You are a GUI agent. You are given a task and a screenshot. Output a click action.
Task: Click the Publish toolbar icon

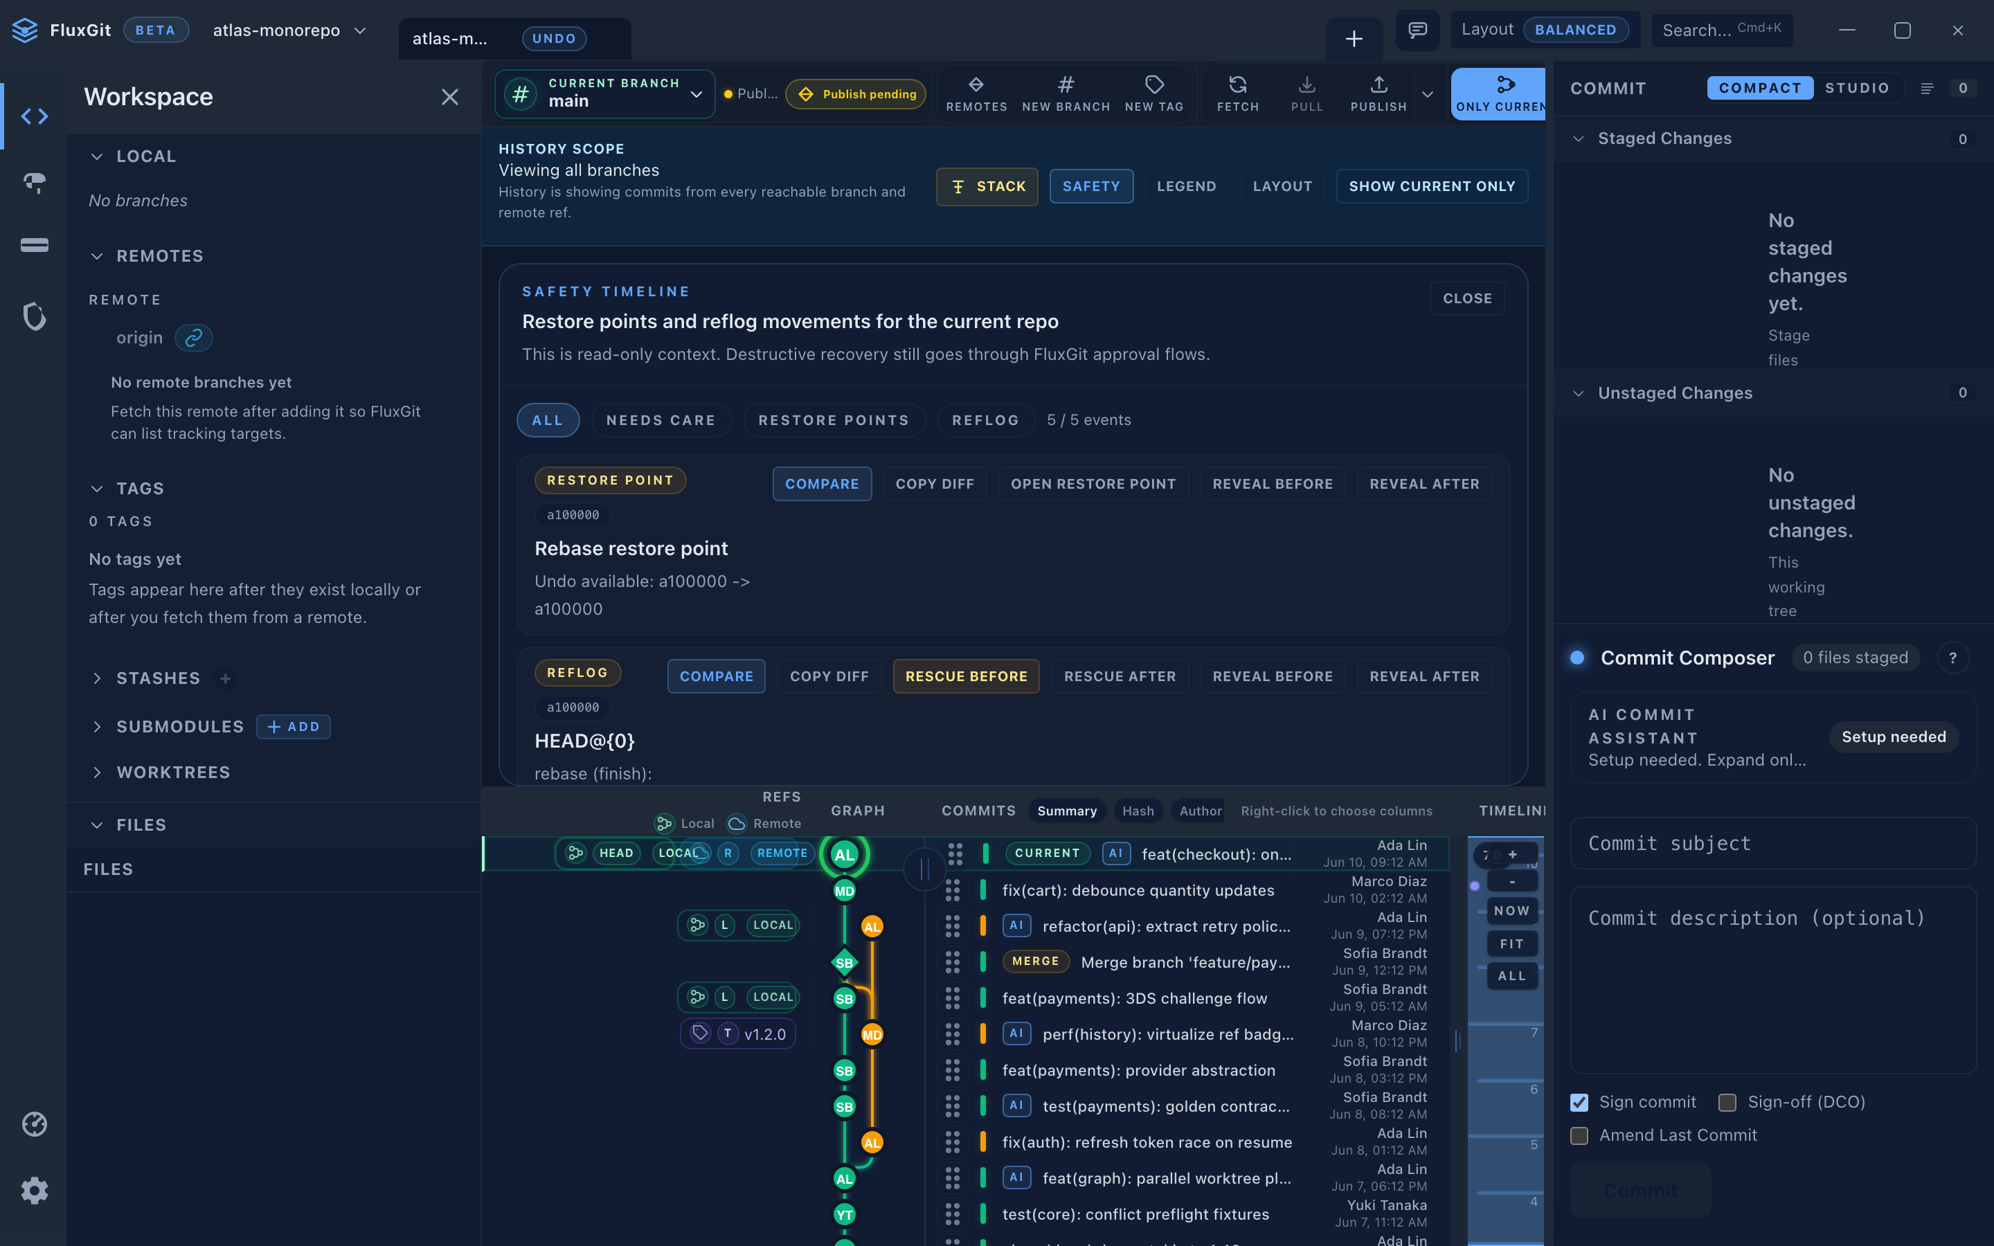tap(1378, 94)
